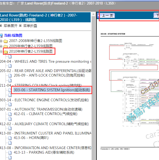The image size is (159, 160).
Task: Open 413-06 - HORN(喇叭)
Action: pyautogui.click(x=31, y=138)
